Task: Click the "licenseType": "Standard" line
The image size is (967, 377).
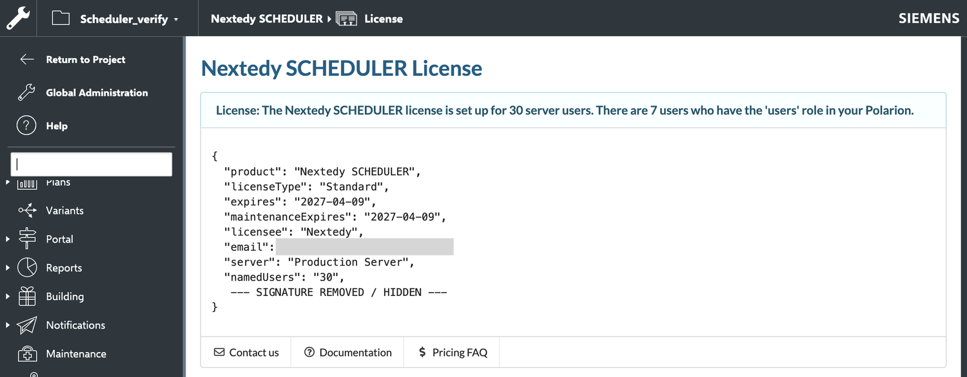Action: coord(307,187)
